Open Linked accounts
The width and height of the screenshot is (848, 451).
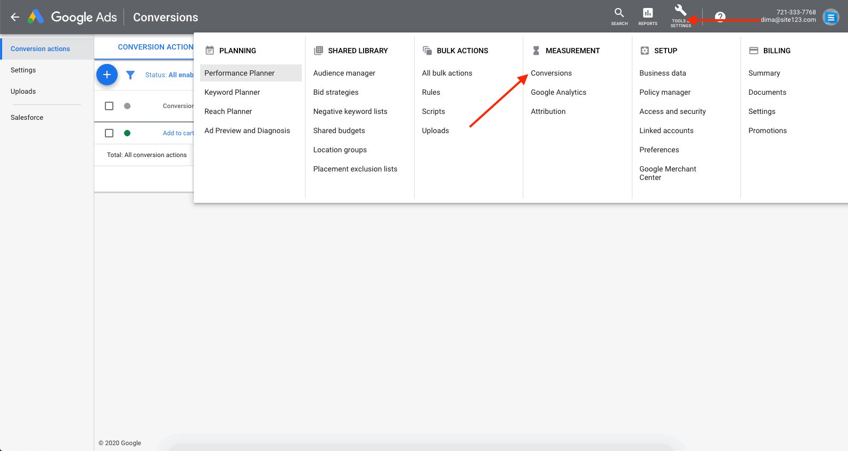(666, 130)
